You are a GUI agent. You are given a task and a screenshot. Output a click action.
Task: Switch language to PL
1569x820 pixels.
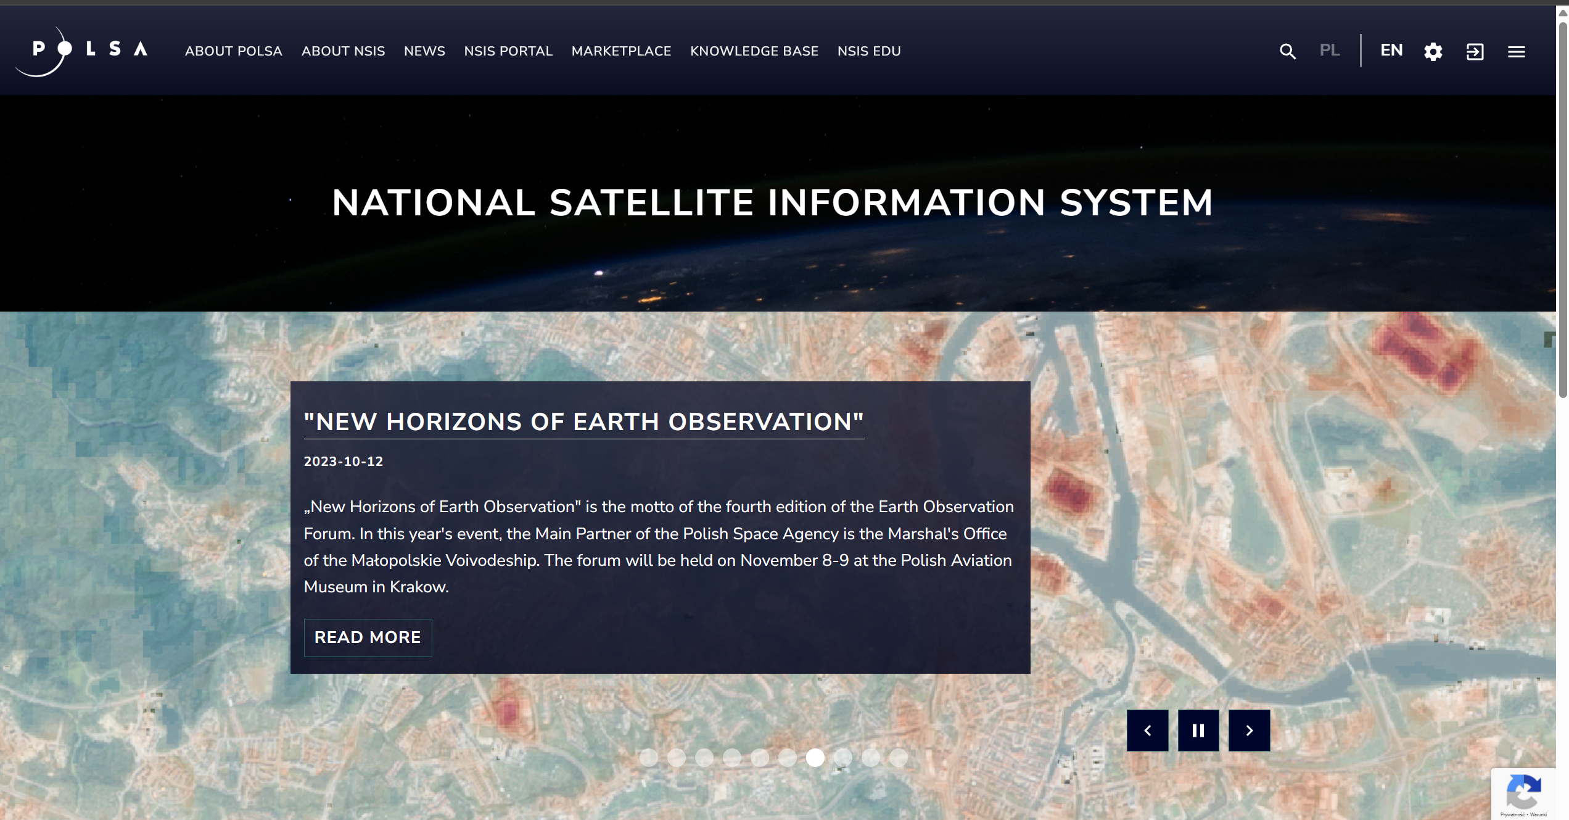(x=1329, y=50)
